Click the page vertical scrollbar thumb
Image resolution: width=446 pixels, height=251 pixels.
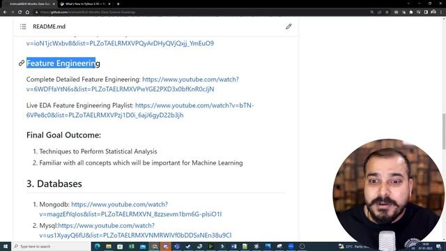coord(444,131)
